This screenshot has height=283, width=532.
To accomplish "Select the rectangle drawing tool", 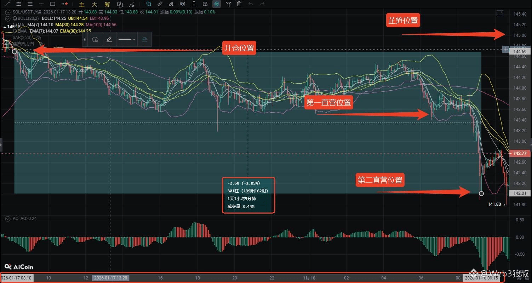I will point(52,4).
